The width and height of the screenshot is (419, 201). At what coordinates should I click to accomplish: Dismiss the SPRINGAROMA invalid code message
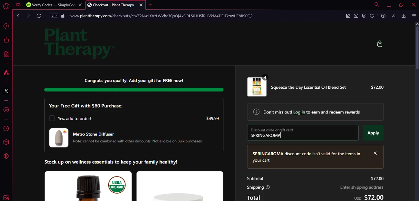(x=375, y=153)
